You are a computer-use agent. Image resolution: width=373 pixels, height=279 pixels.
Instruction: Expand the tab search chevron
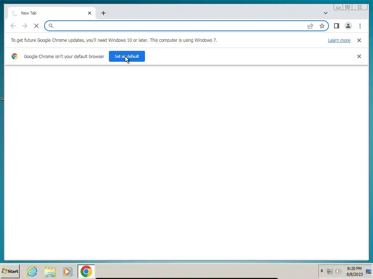[x=326, y=13]
